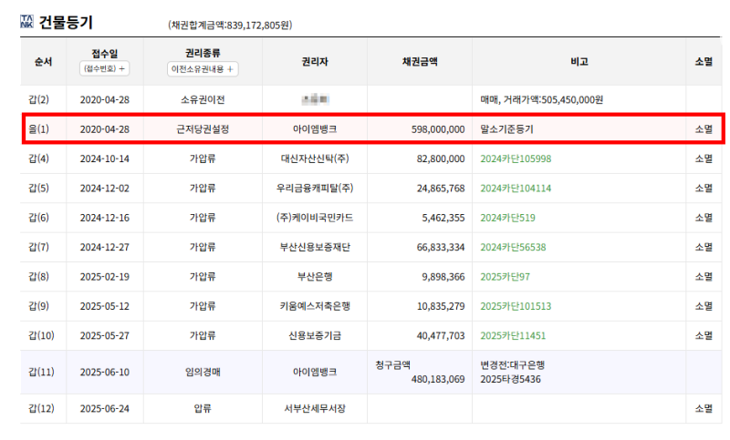Click 우리금융캐피탈(주) holder cell
The image size is (730, 440).
(x=315, y=189)
